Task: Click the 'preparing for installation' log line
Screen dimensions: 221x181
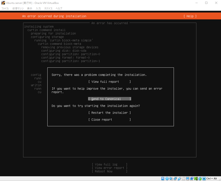Action: coord(53,33)
